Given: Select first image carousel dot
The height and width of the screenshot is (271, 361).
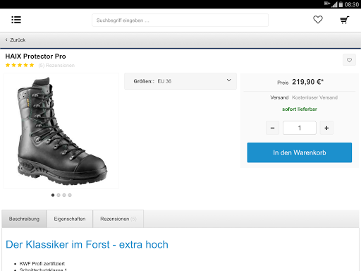Looking at the screenshot, I should pyautogui.click(x=53, y=195).
